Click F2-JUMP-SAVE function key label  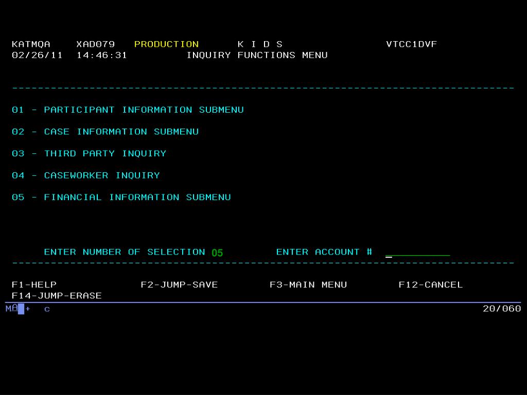(x=179, y=285)
